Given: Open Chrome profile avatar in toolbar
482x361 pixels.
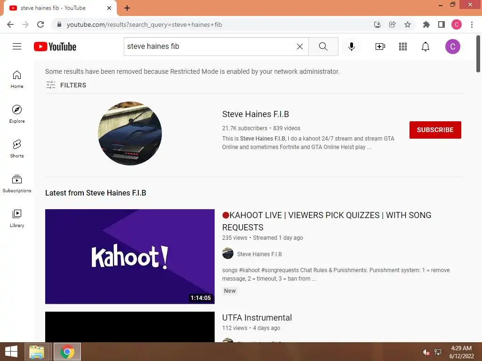Looking at the screenshot, I should click(x=456, y=24).
